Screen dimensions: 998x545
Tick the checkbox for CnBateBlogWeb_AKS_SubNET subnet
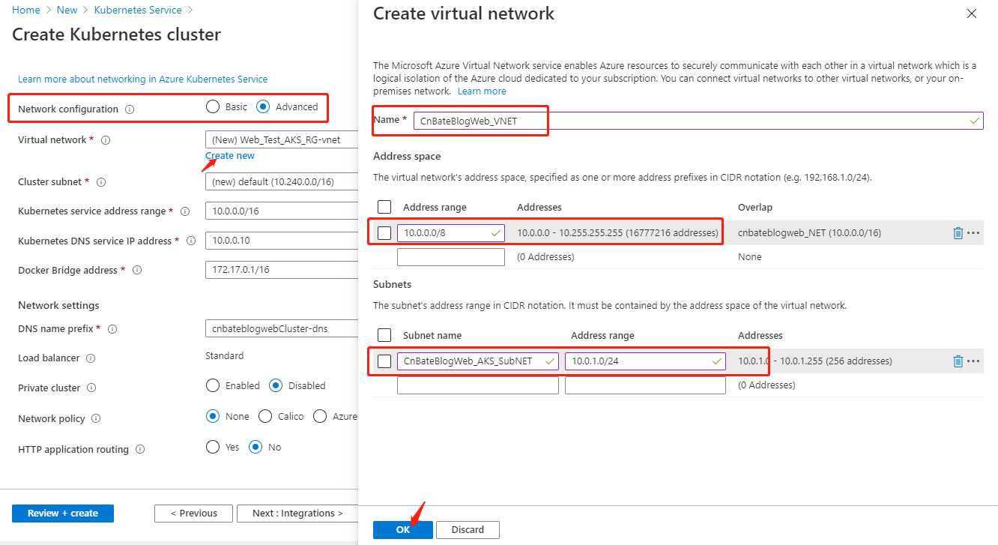[x=384, y=361]
